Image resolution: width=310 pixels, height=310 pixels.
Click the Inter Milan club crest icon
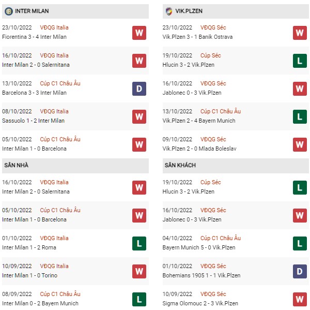pyautogui.click(x=9, y=11)
